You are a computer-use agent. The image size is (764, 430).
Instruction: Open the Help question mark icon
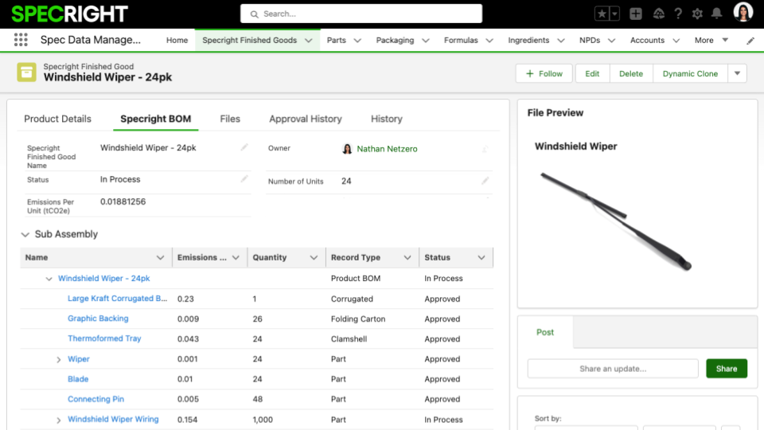[x=678, y=14]
